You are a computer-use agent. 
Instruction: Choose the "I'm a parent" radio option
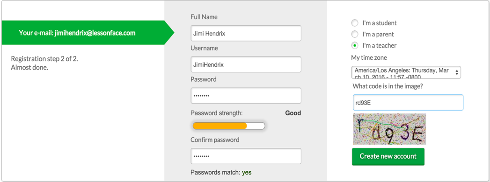[x=355, y=34]
